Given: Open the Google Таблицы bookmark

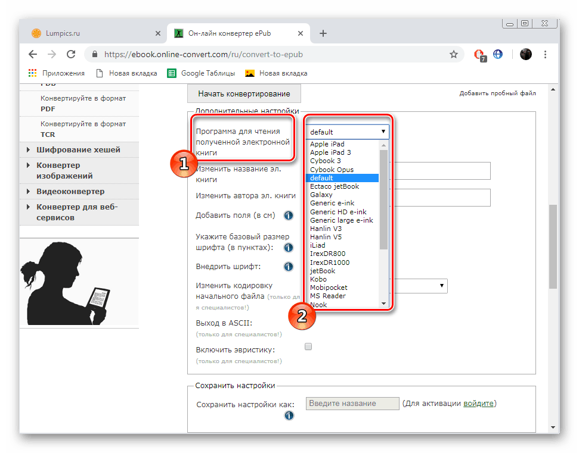Looking at the screenshot, I should click(x=201, y=73).
